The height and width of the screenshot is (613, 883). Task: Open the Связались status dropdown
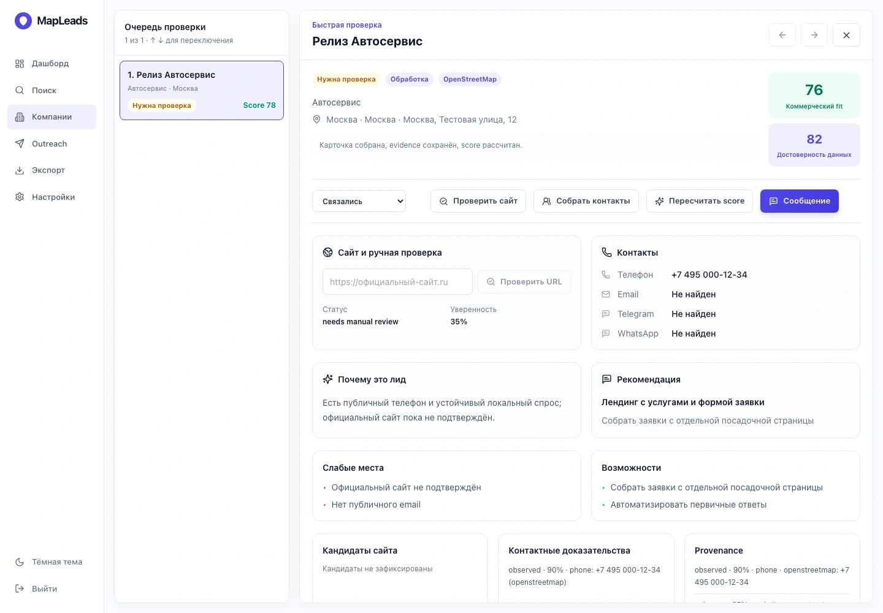tap(359, 201)
